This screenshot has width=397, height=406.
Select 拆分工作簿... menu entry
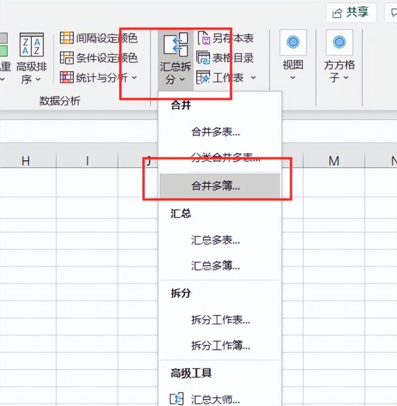click(219, 345)
